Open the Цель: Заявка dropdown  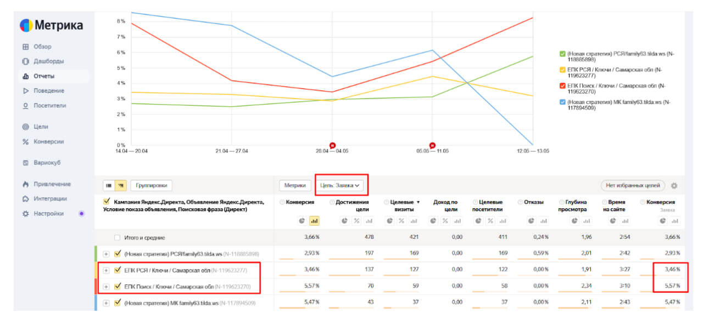340,186
